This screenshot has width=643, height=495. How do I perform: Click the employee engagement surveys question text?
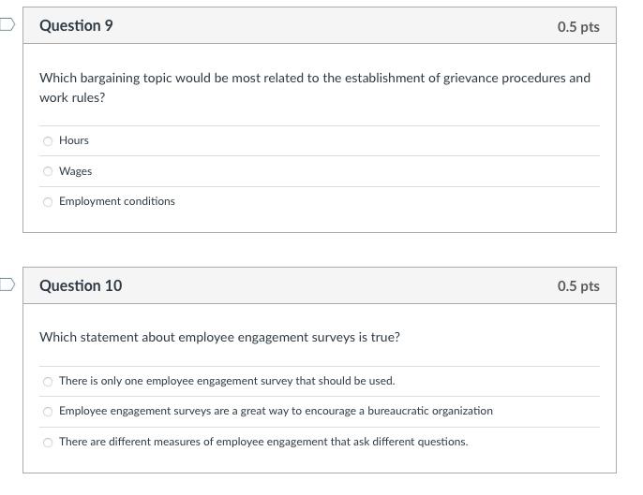pyautogui.click(x=219, y=337)
